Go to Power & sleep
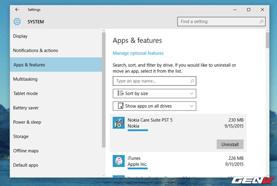This screenshot has width=277, height=186. [x=56, y=122]
